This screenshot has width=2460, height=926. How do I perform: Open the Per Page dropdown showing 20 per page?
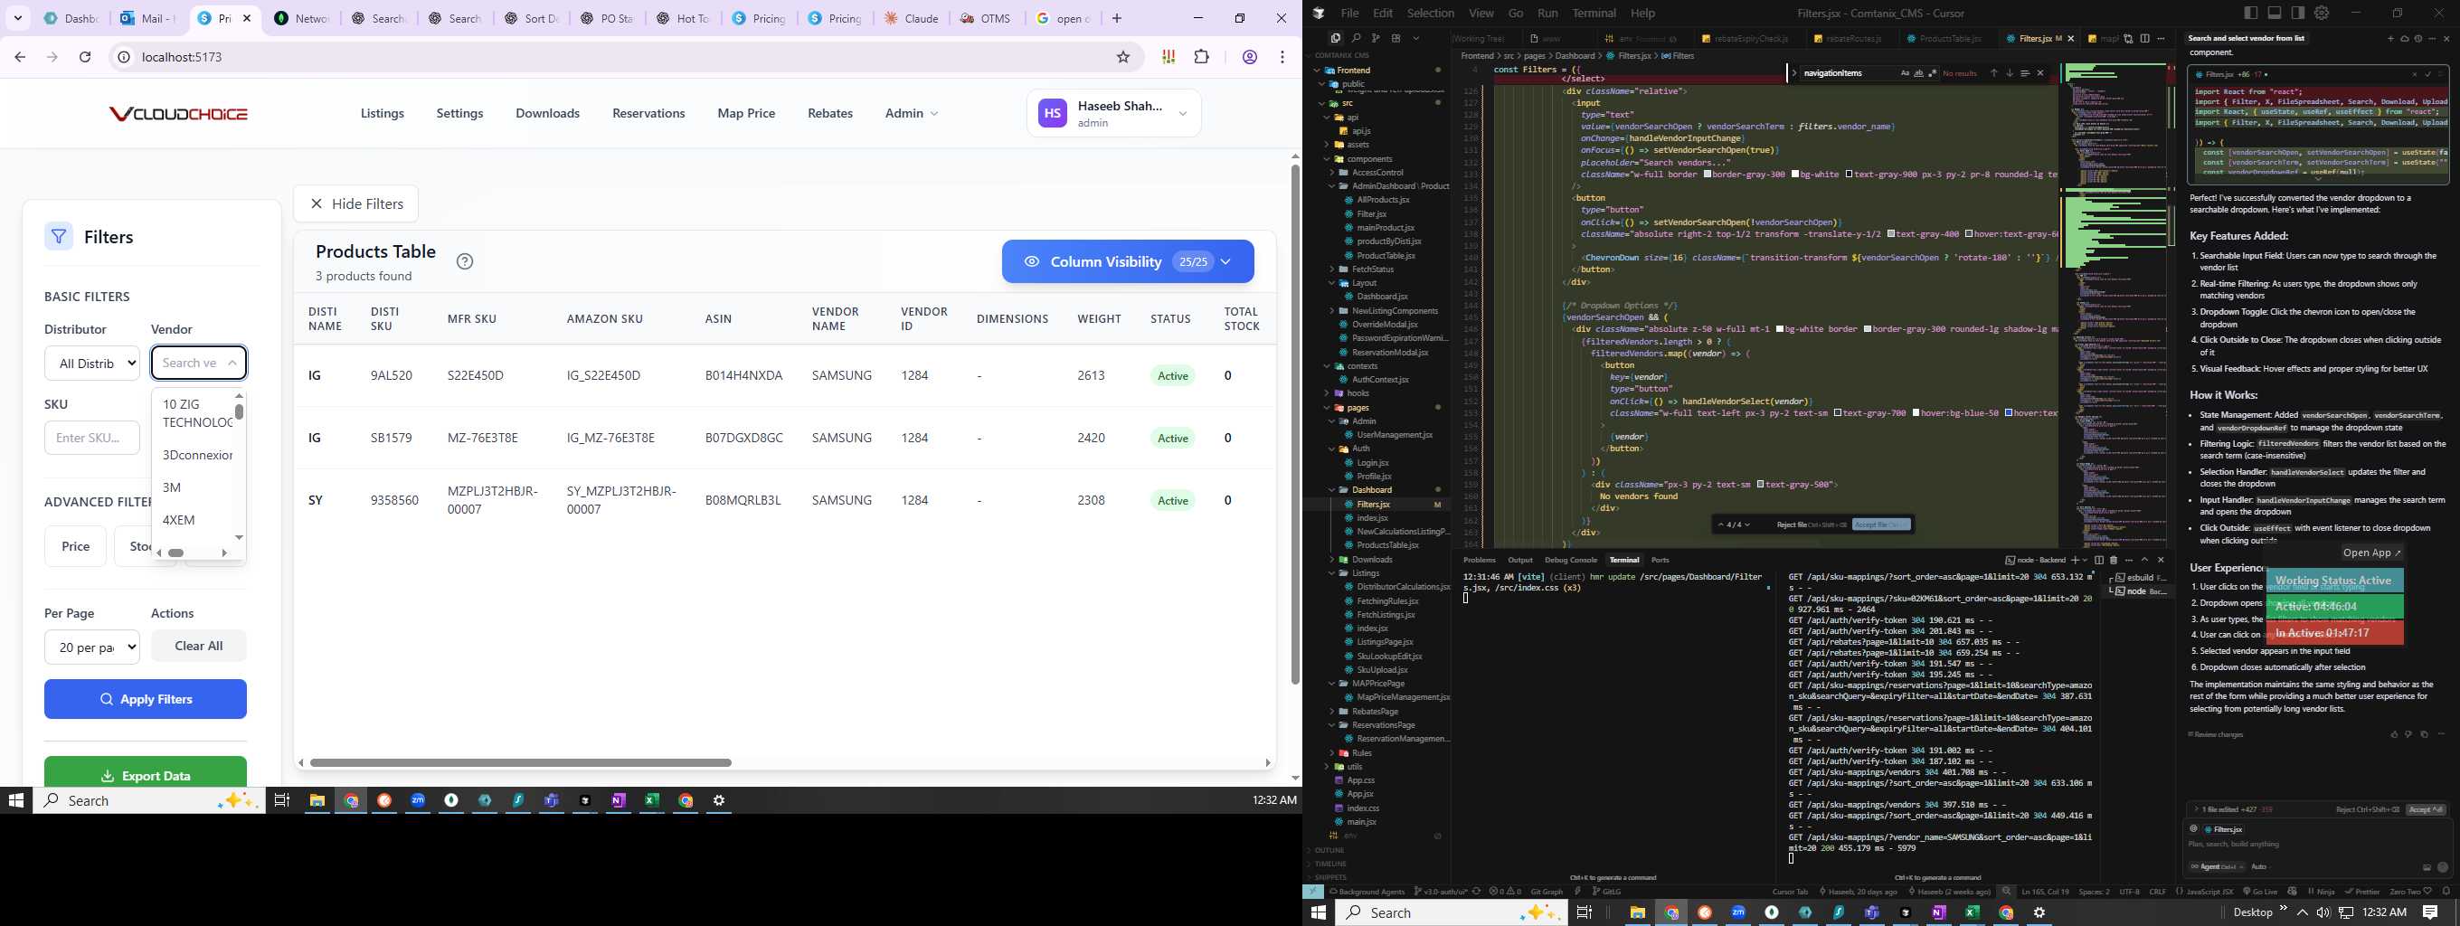(91, 647)
